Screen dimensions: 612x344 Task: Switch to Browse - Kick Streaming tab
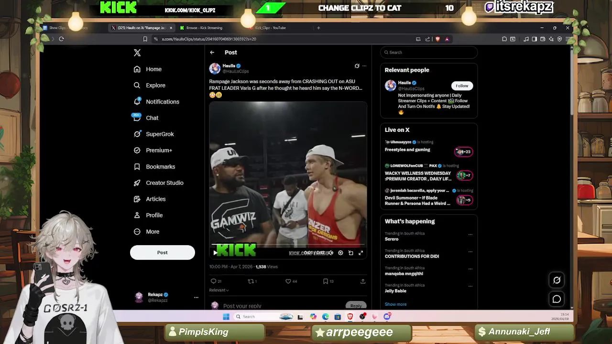coord(204,28)
